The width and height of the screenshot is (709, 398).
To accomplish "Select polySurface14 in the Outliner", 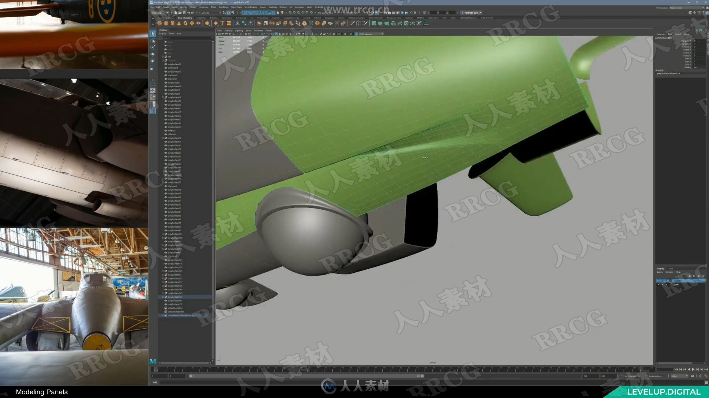I will coord(174,64).
